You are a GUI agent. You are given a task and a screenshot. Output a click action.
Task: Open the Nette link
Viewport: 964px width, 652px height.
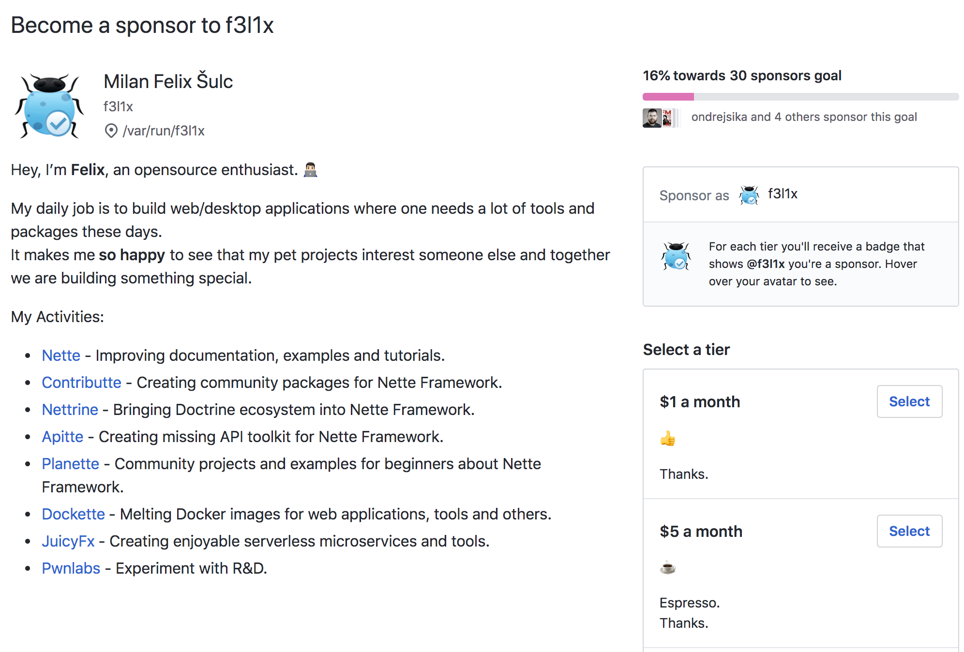(61, 356)
